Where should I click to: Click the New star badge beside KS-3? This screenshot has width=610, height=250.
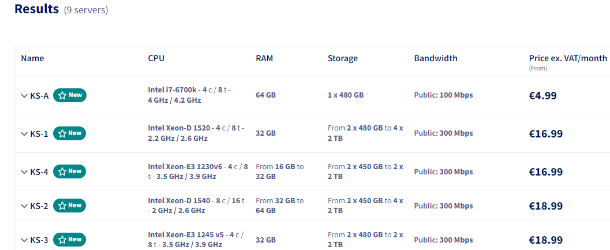(70, 240)
